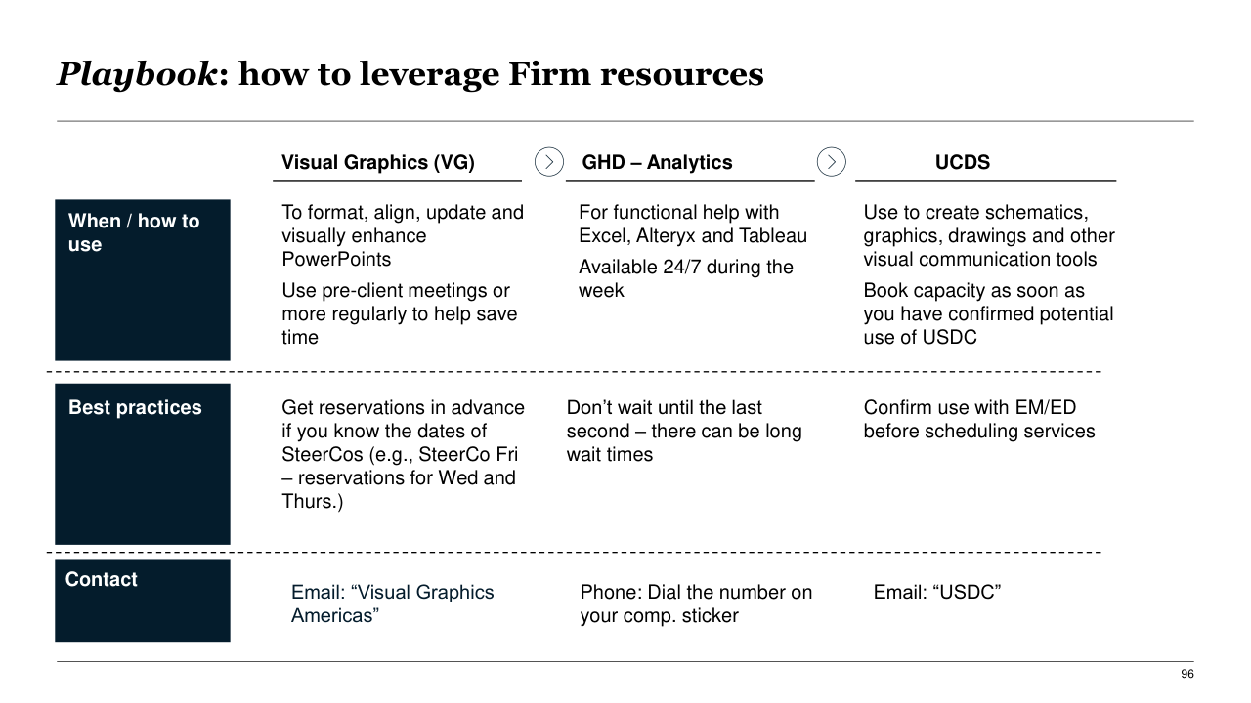
Task: Click the UCDS column header
Action: pos(962,163)
